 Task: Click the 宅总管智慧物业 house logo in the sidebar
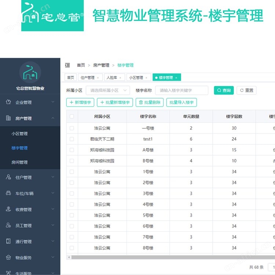click(x=30, y=73)
